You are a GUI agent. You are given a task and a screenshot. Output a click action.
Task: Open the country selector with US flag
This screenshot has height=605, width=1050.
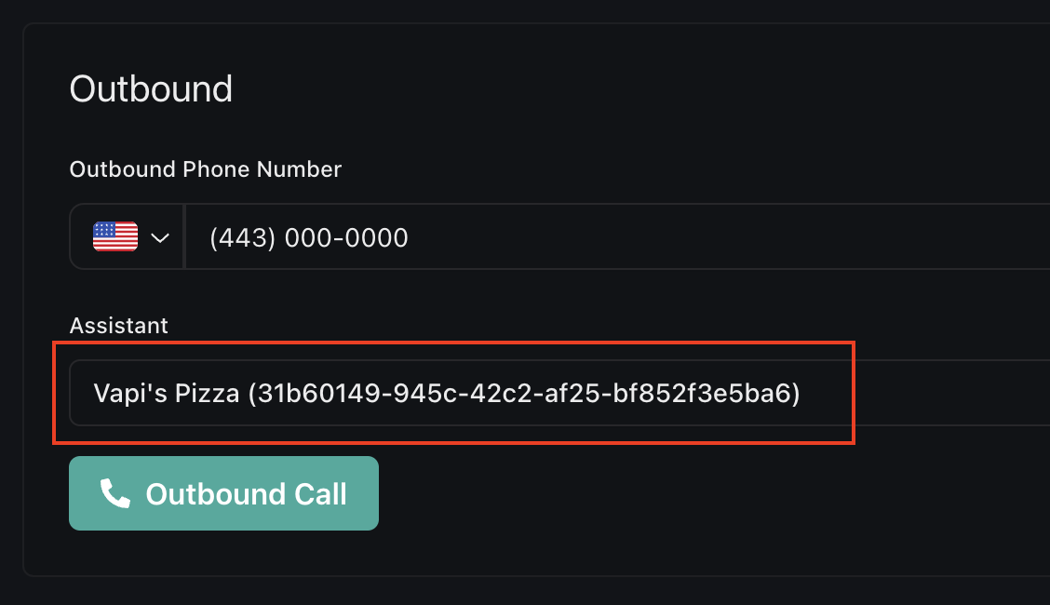click(x=128, y=237)
